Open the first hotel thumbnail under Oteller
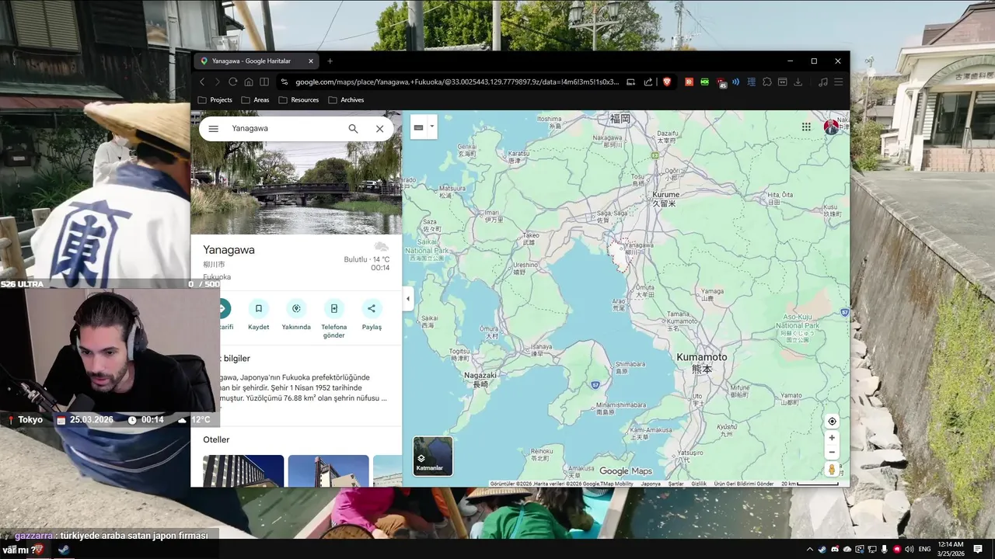 pos(243,470)
